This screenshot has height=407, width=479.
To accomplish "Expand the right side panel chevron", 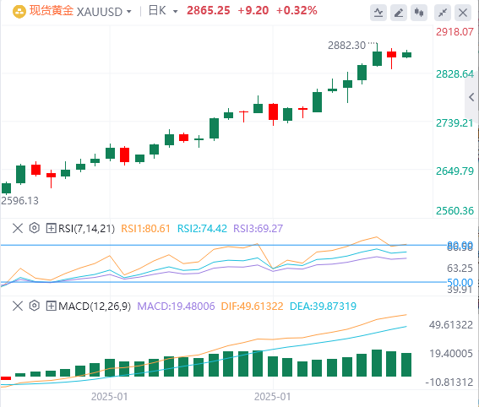I will [471, 97].
